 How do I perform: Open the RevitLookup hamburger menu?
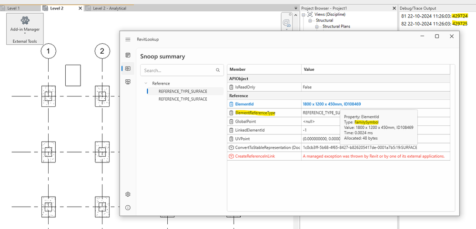pyautogui.click(x=128, y=39)
